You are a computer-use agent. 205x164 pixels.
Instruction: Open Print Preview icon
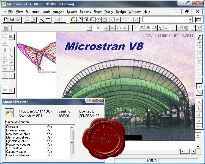coord(33,20)
